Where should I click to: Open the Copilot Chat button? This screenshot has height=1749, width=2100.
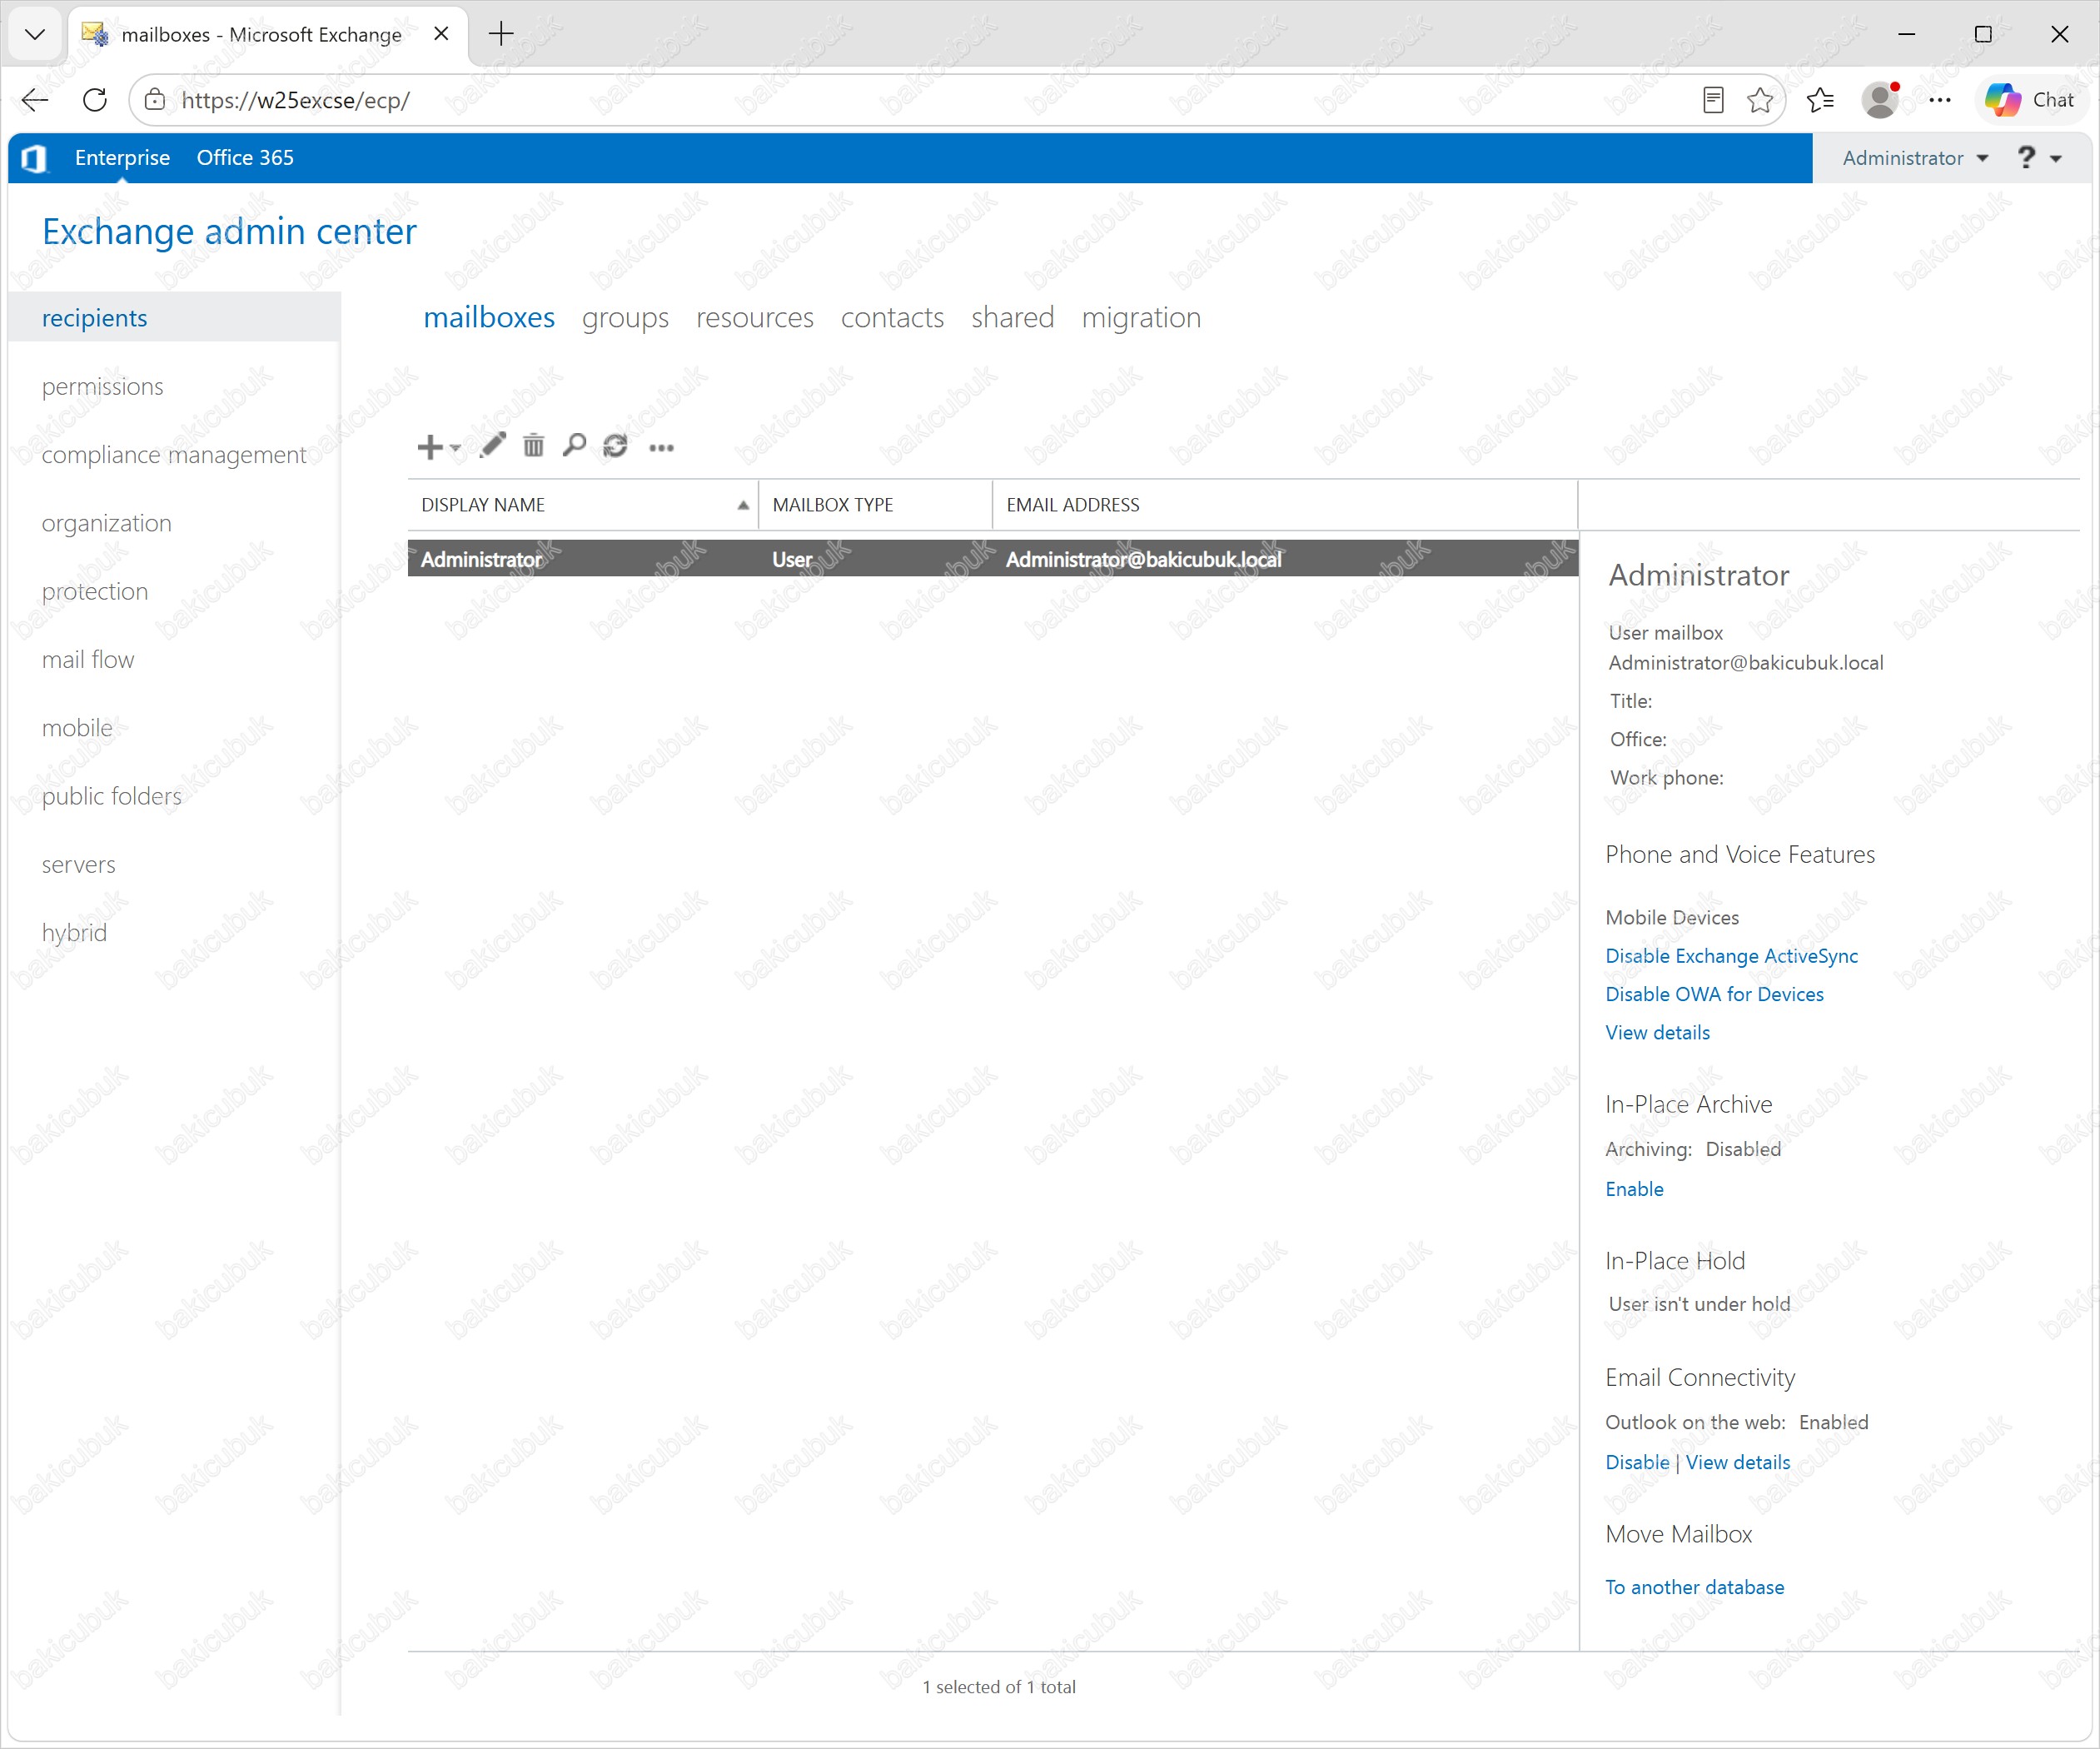(x=2031, y=100)
